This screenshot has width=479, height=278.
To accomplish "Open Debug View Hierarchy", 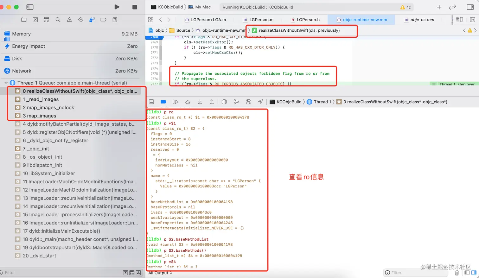I will coord(224,102).
